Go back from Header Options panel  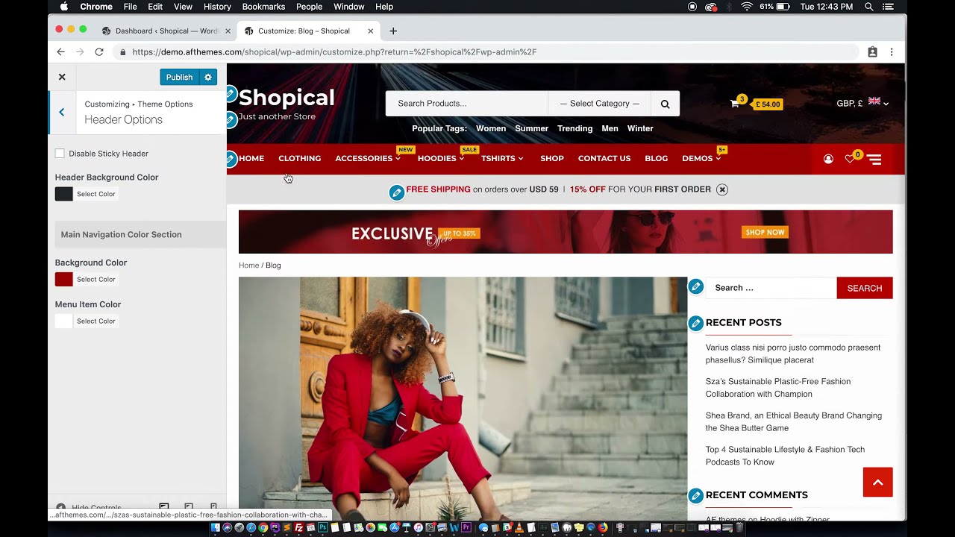62,112
